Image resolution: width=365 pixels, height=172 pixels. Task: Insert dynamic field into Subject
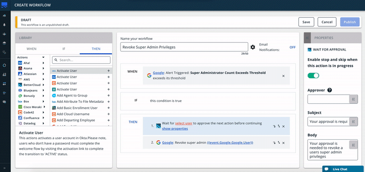[x=354, y=121]
